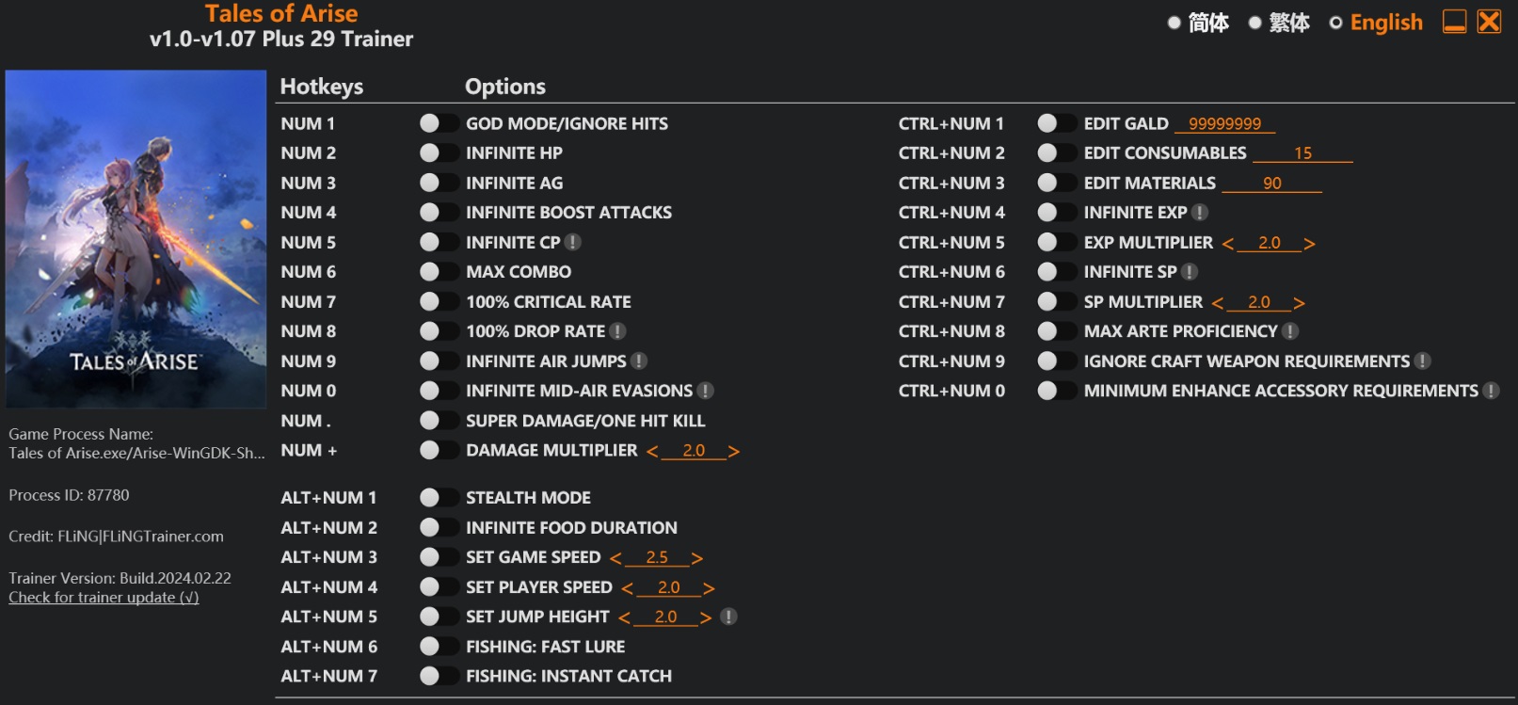Click the info icon beside 100% Drop Rate
This screenshot has height=705, width=1518.
617,331
